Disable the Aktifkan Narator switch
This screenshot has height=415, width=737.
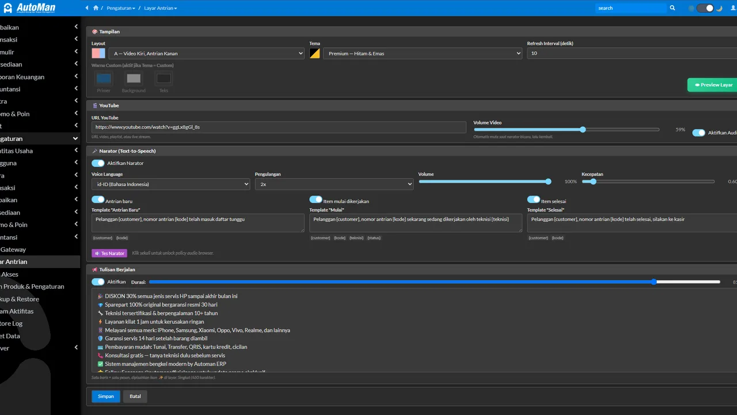click(98, 163)
